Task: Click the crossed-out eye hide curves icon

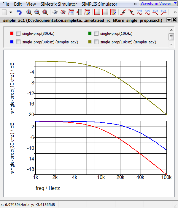Action: pyautogui.click(x=63, y=12)
